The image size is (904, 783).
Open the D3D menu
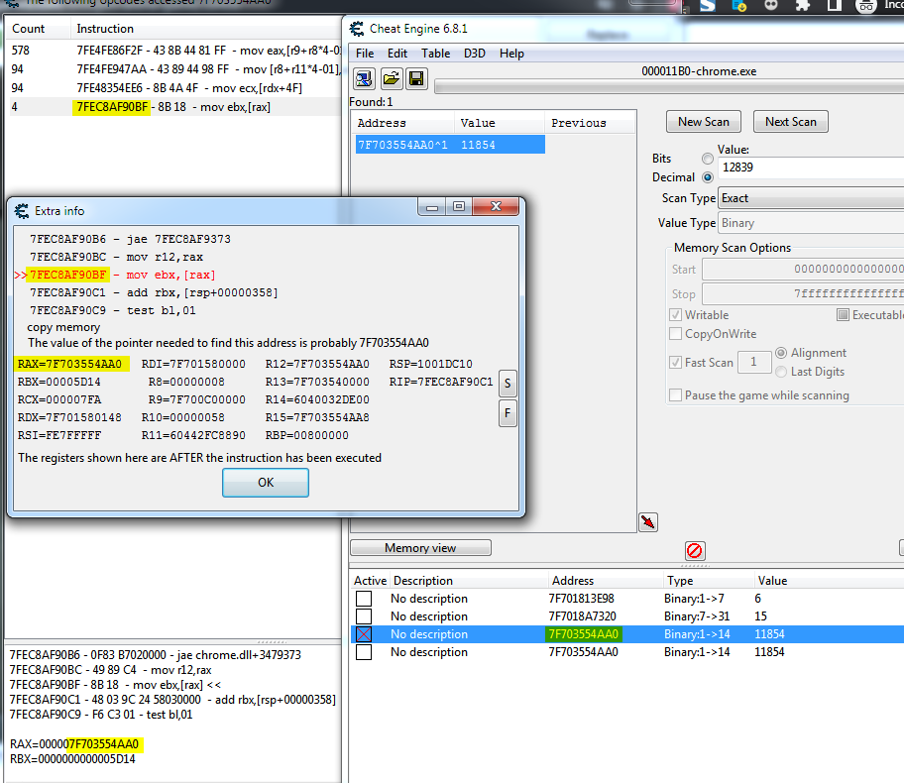(476, 54)
